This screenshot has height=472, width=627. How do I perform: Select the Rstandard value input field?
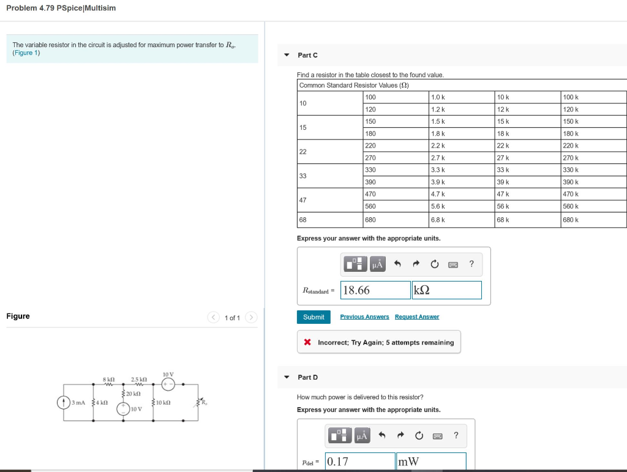pos(375,290)
